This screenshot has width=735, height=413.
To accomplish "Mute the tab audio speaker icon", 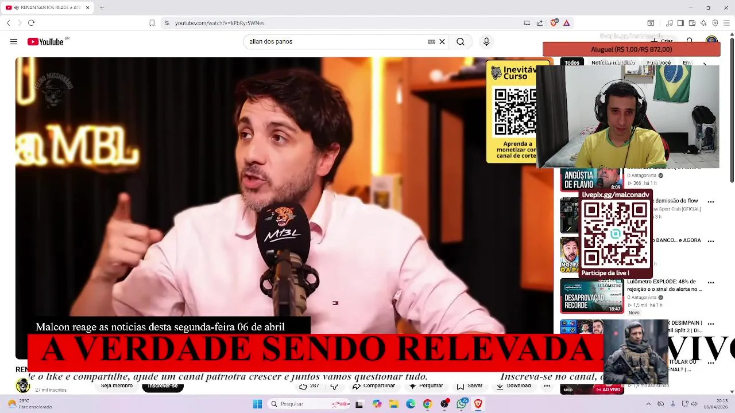I will click(16, 7).
